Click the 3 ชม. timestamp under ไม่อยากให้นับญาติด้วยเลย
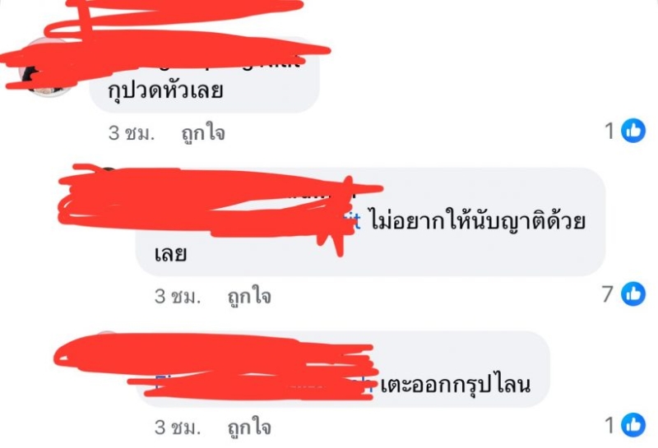Screen dimensions: 658x448 coord(178,297)
